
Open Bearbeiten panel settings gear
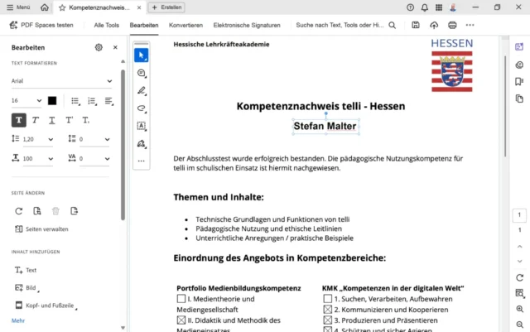[99, 47]
